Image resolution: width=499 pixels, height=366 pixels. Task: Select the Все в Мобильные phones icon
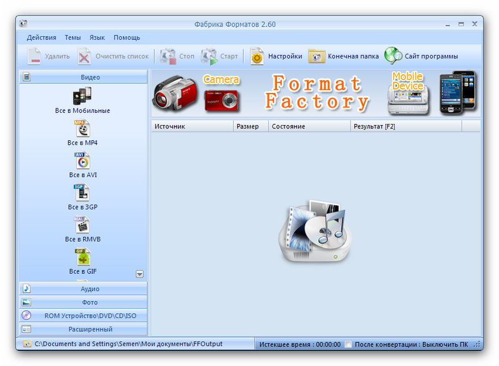[82, 96]
